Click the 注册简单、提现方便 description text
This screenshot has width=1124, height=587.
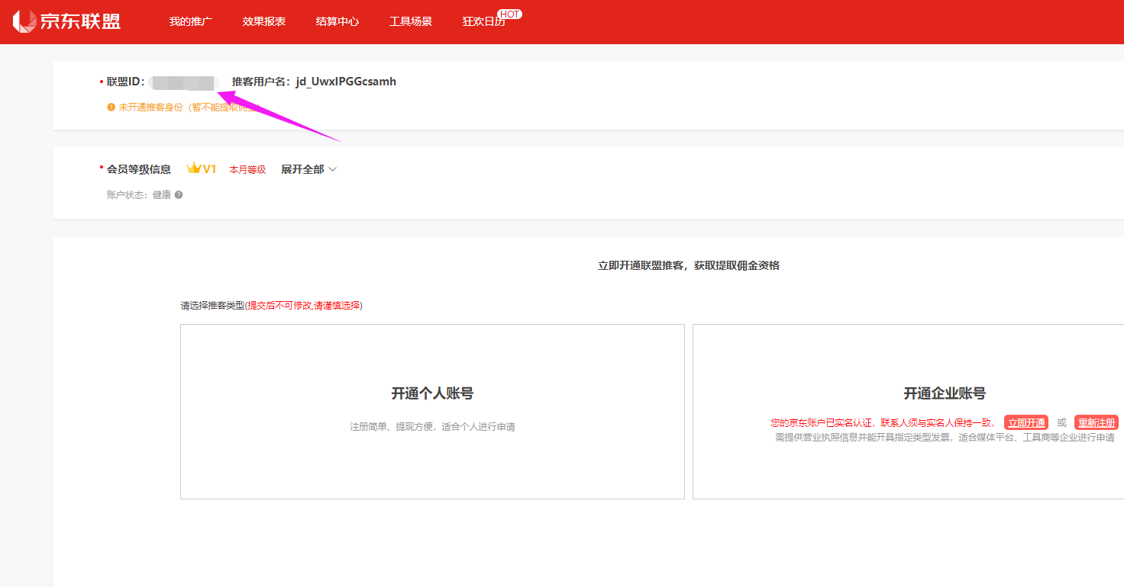click(x=432, y=427)
